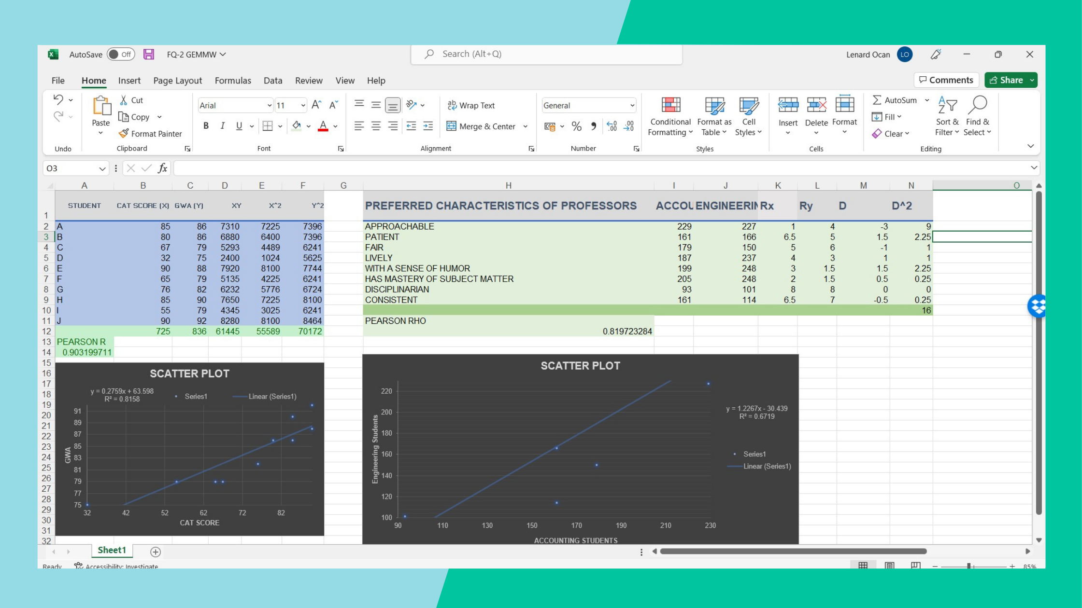
Task: Open Find & Select menu
Action: point(977,116)
